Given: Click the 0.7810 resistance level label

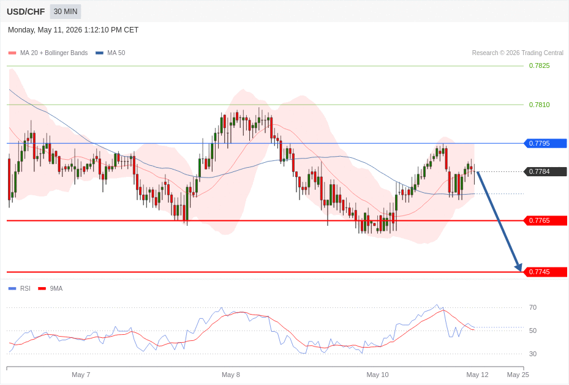Looking at the screenshot, I should click(x=539, y=105).
